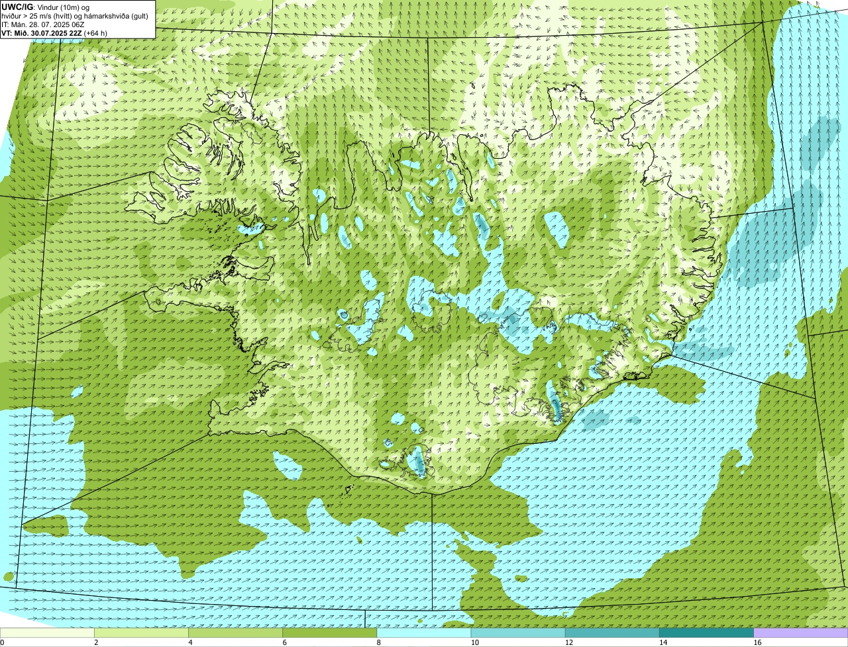Click the '12' label under the color scale

tap(568, 642)
